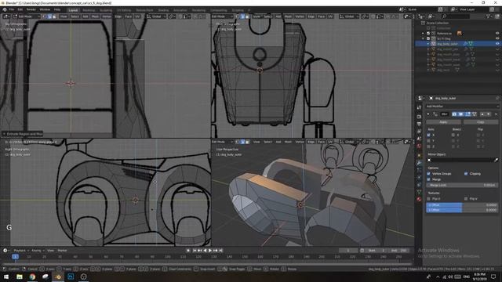Open Add Modifier dropdown
502x282 pixels.
[x=462, y=107]
